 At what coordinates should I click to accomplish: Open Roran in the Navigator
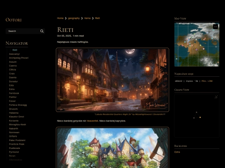(12, 156)
